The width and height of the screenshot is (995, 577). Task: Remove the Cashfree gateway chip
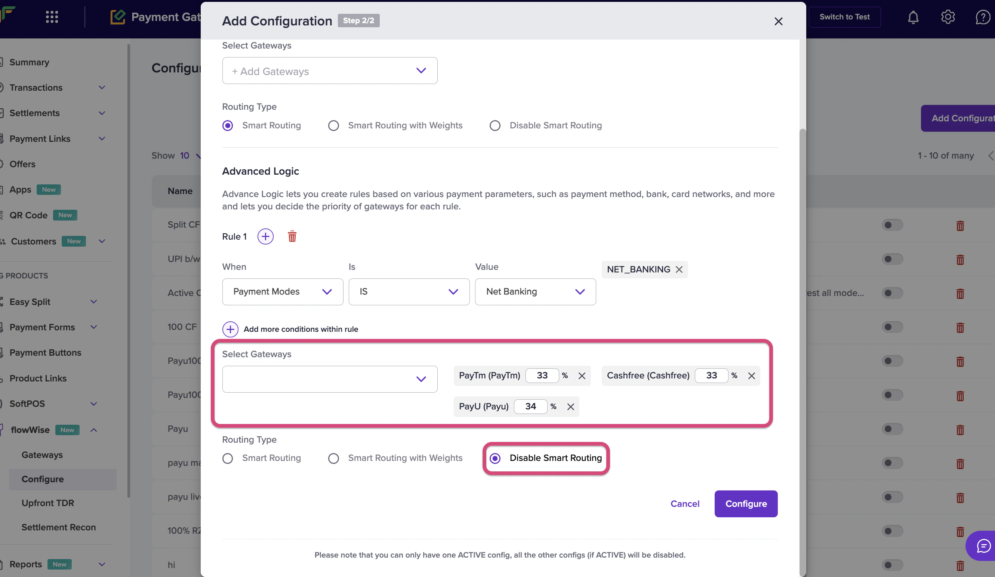click(x=751, y=375)
